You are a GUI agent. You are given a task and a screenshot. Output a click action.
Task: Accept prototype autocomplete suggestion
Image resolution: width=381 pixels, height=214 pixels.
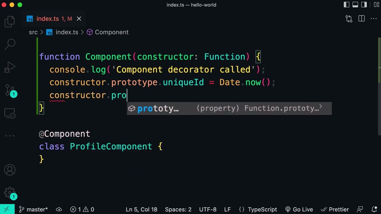229,108
